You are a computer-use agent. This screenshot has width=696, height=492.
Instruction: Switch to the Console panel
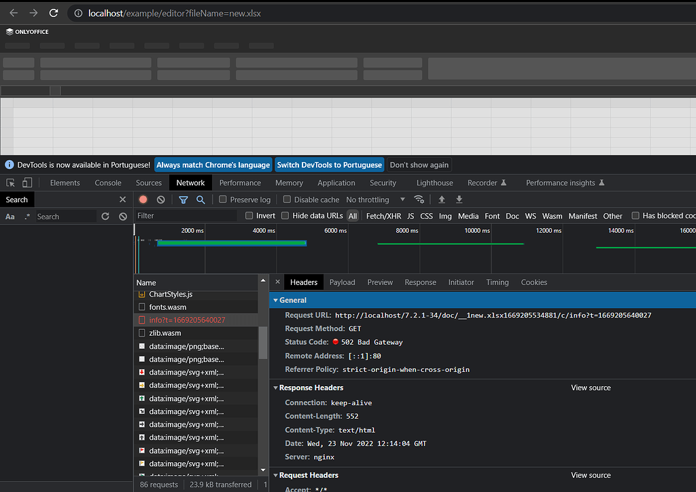coord(107,183)
